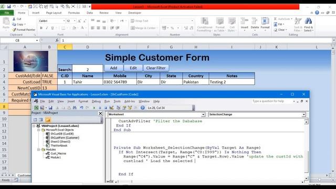Image resolution: width=336 pixels, height=189 pixels.
Task: Click Save icon in VBA toolbar
Action: point(50,108)
